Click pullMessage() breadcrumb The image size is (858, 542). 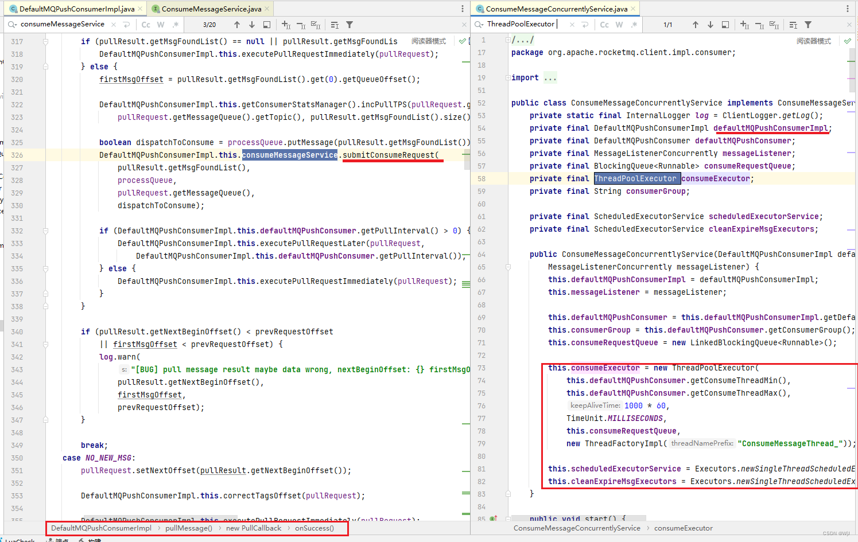click(189, 528)
